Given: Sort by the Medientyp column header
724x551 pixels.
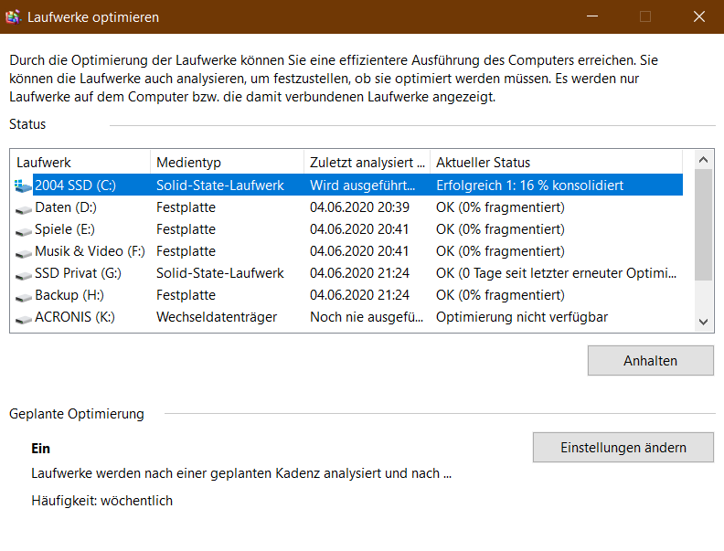Looking at the screenshot, I should (x=226, y=162).
